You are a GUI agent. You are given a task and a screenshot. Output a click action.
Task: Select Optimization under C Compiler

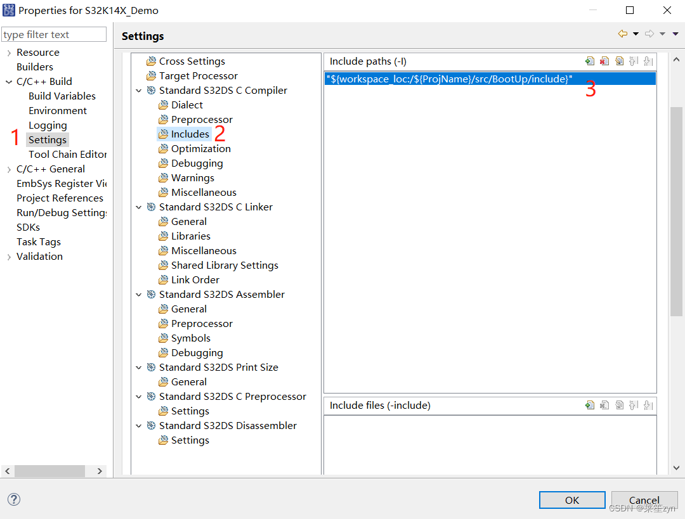tap(201, 149)
